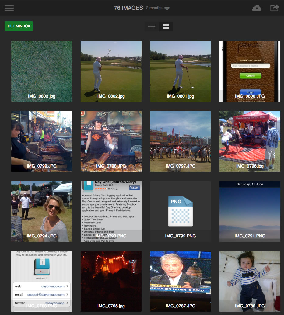
Task: Open thumbnail IMG_0765.jpg
Action: [111, 281]
